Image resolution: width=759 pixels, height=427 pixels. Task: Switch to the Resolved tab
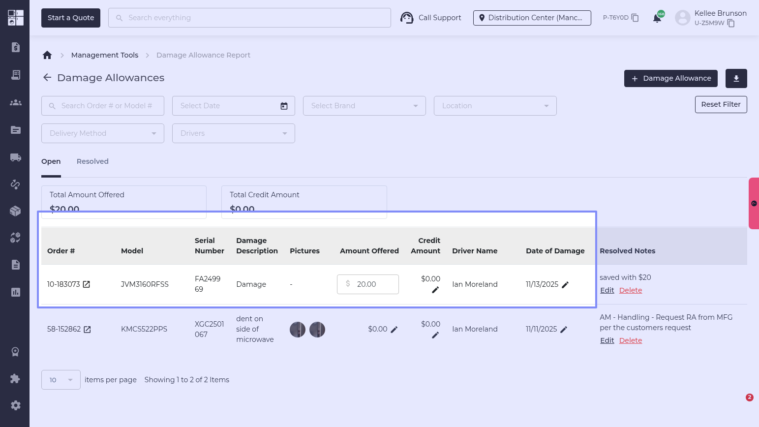pyautogui.click(x=92, y=161)
